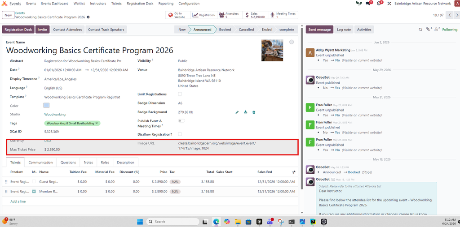Image resolution: width=460 pixels, height=227 pixels.
Task: Open the green leaf icon in top bar
Action: [x=358, y=4]
